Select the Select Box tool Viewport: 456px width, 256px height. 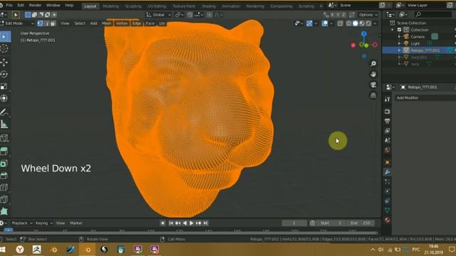[x=4, y=37]
